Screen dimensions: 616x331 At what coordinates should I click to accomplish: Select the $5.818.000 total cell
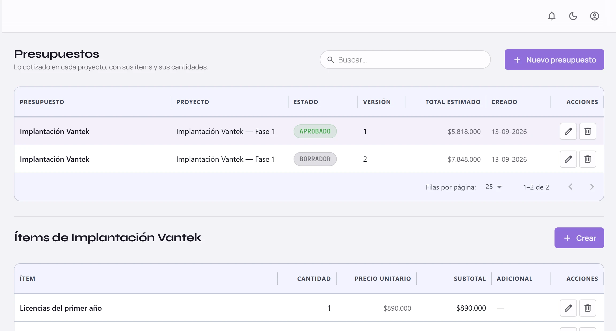coord(464,132)
